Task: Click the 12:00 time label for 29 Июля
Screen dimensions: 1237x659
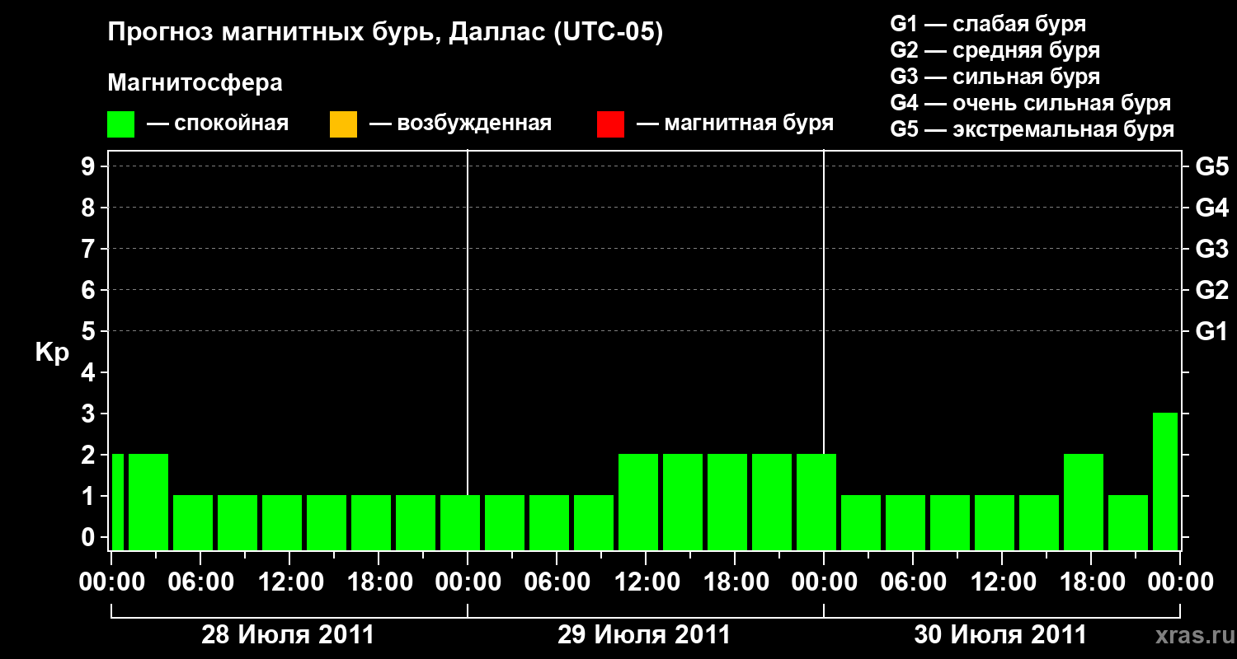Action: [x=646, y=582]
